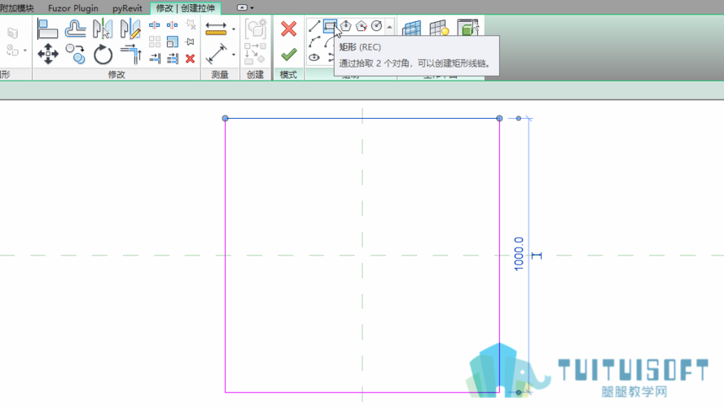The height and width of the screenshot is (407, 724).
Task: Select the 修改 | 创建拉伸 tab
Action: [186, 8]
